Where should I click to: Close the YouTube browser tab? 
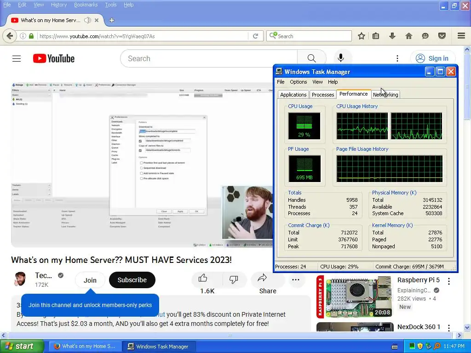(x=97, y=20)
